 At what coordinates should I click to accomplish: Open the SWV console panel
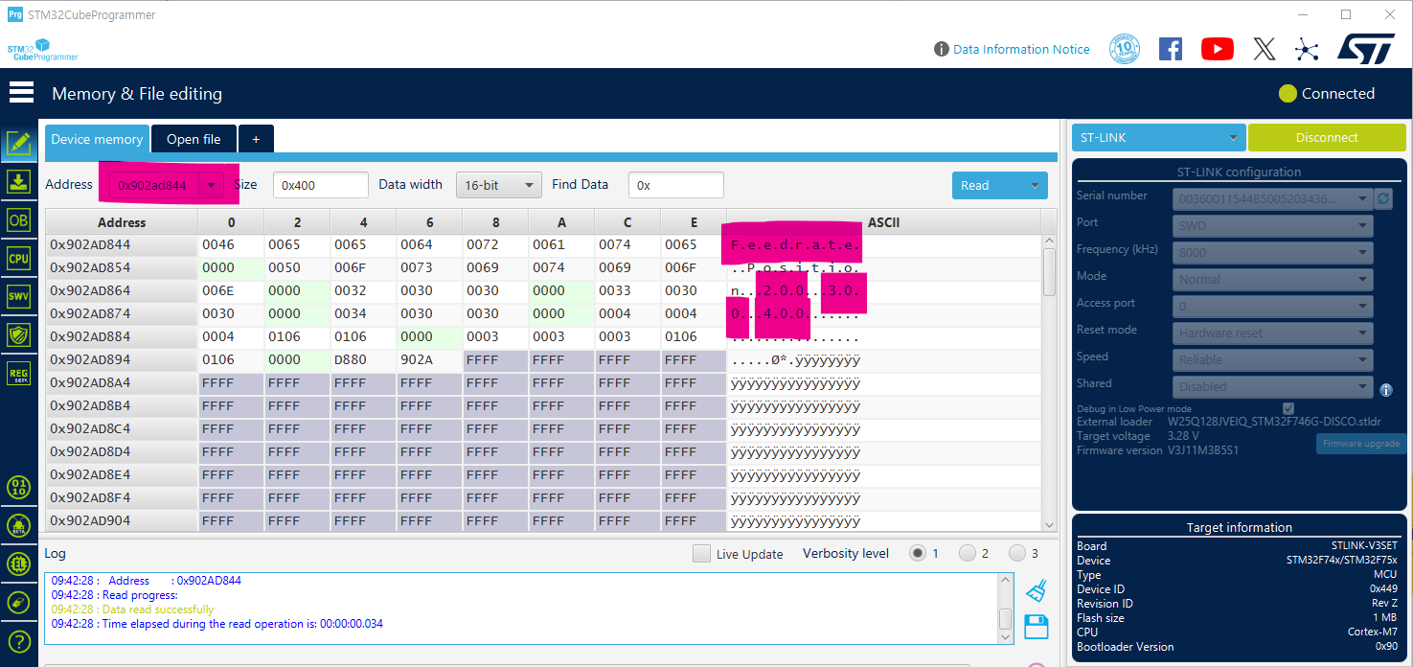coord(19,296)
